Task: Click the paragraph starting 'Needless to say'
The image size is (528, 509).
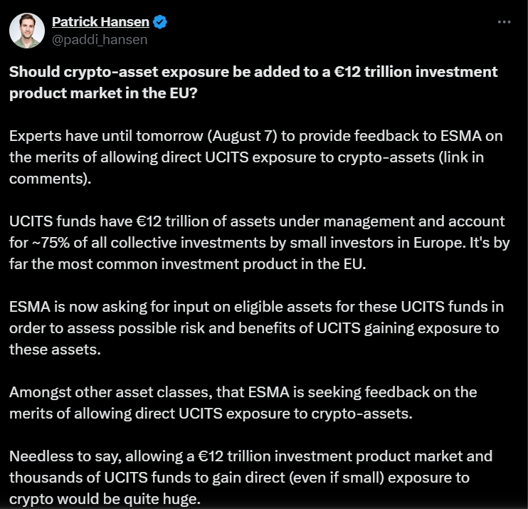Action: [251, 478]
